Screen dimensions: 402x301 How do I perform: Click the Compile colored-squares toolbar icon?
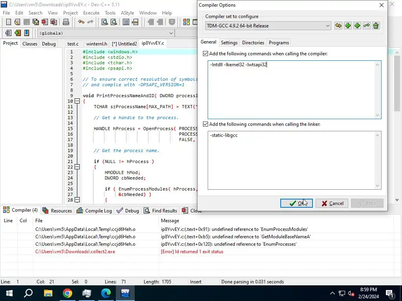pyautogui.click(x=186, y=22)
